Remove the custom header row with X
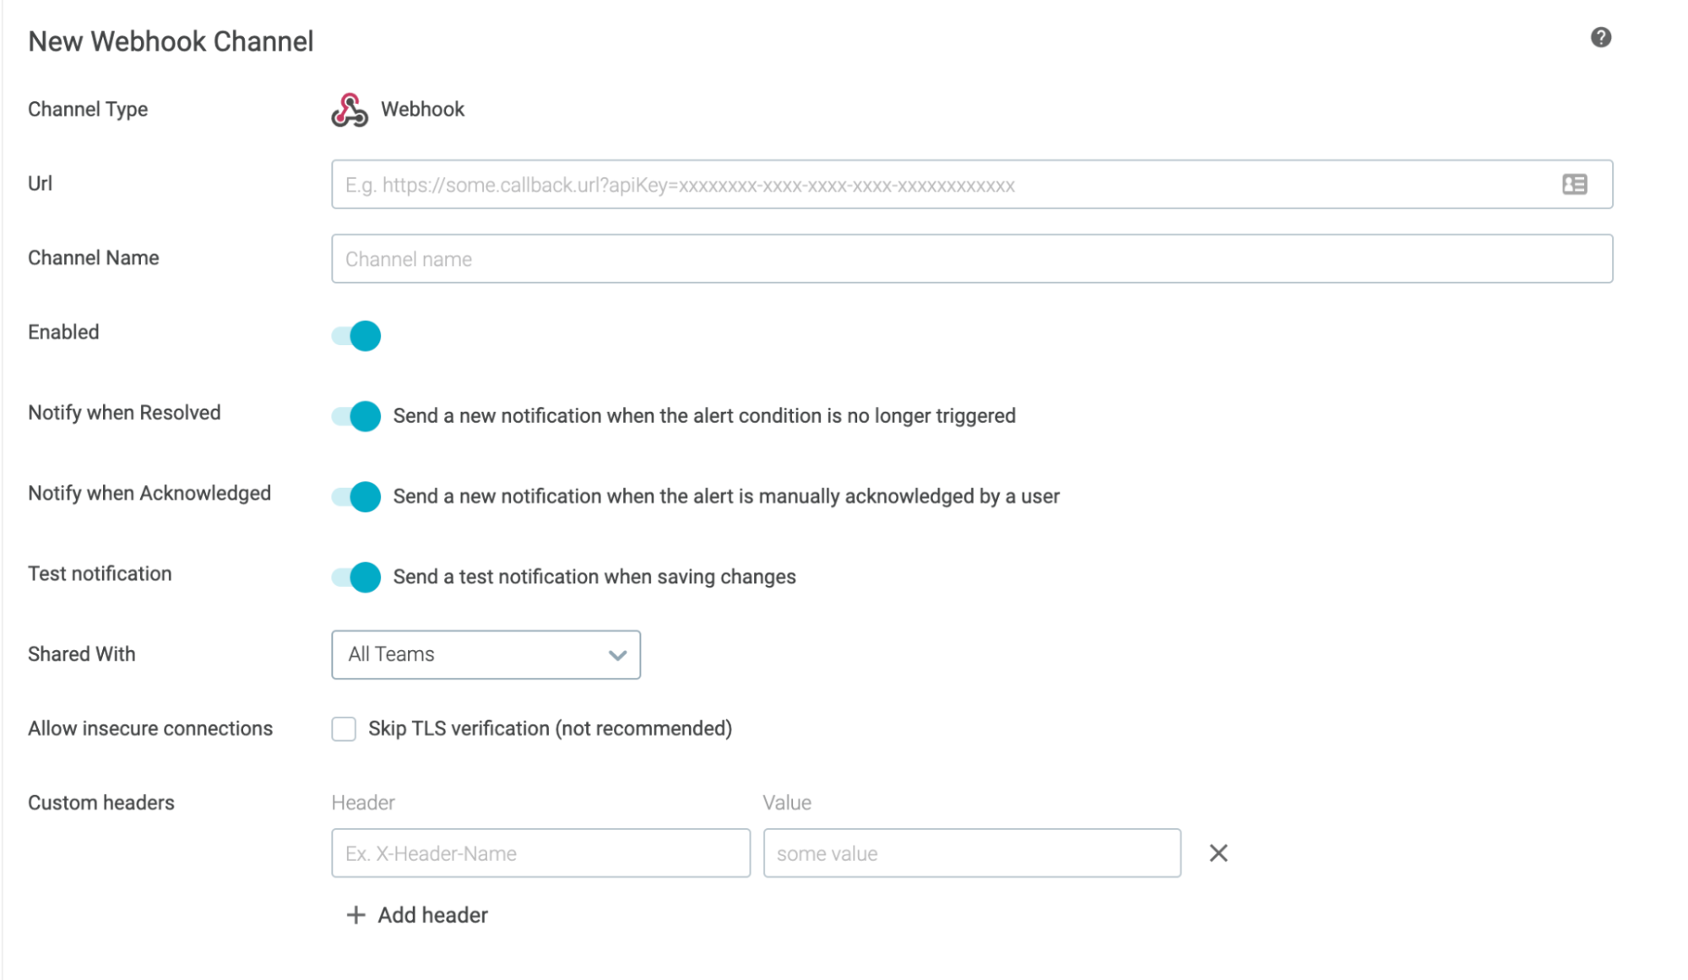This screenshot has height=980, width=1688. pos(1217,853)
